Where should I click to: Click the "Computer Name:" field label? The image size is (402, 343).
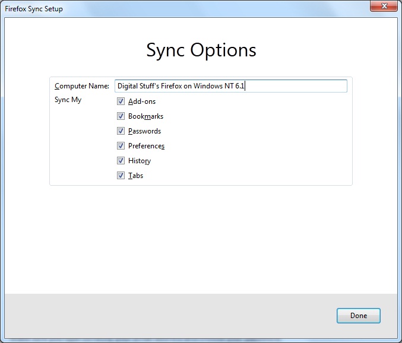82,86
